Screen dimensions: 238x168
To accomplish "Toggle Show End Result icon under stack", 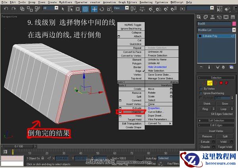I will pyautogui.click(x=209, y=67).
